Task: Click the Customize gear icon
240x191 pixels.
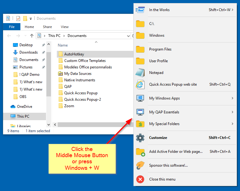Action: pos(140,138)
